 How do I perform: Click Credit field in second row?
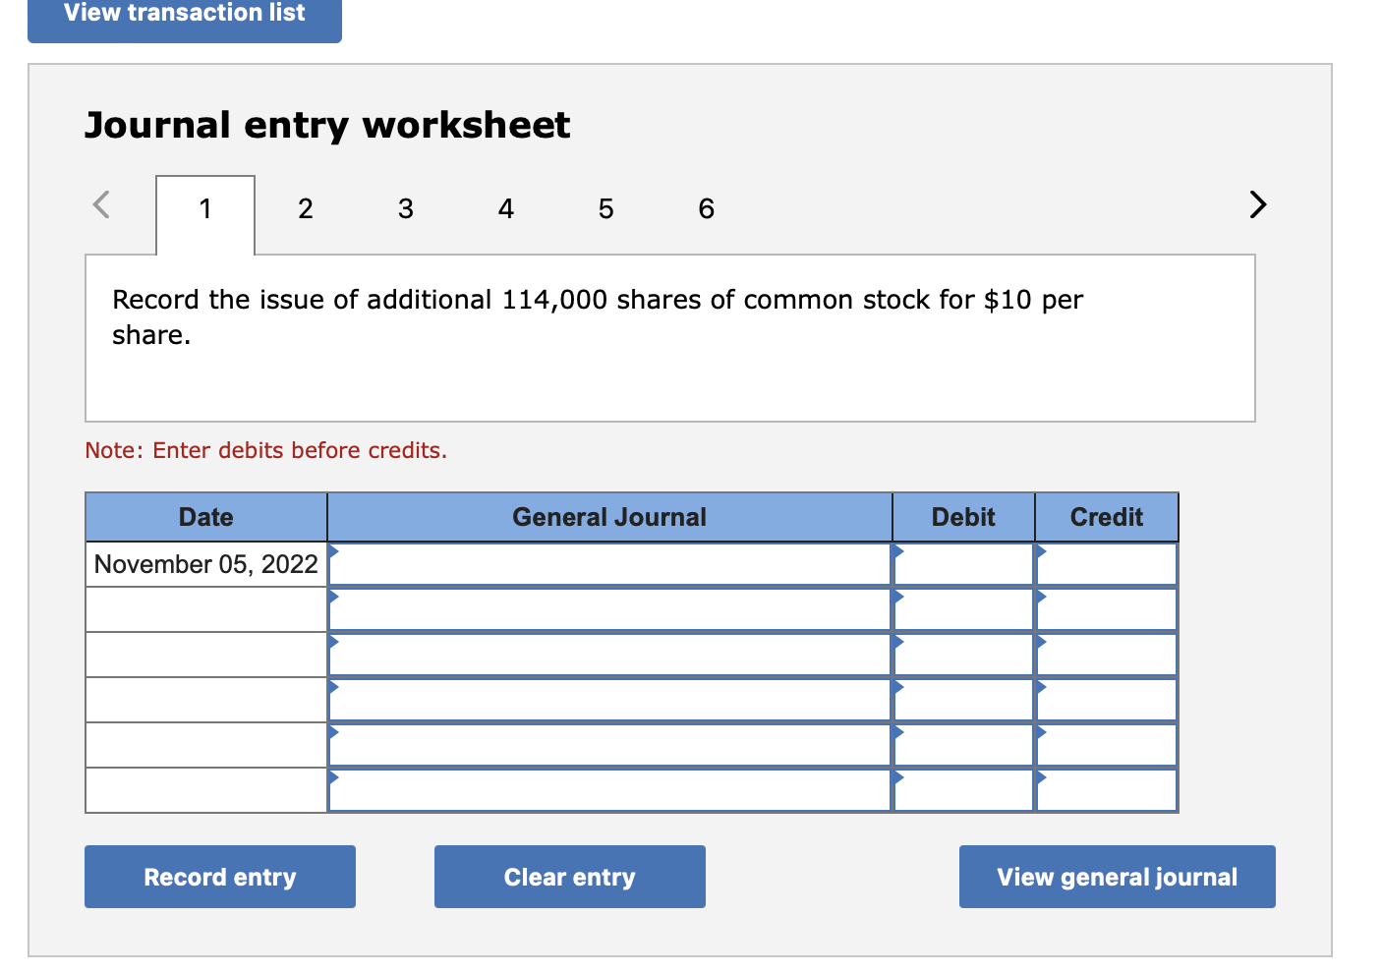click(1107, 609)
